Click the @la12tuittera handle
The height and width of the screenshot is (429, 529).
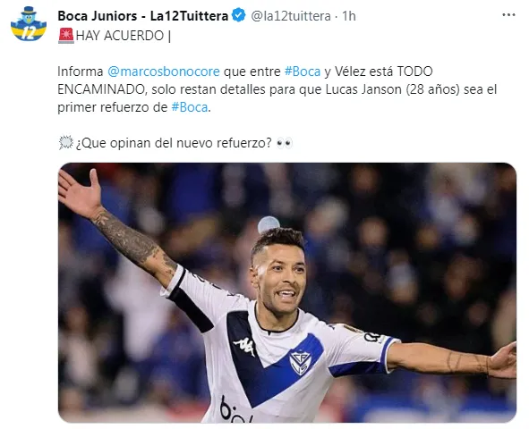click(291, 16)
